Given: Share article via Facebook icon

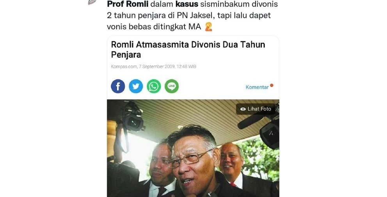Looking at the screenshot, I should pos(118,86).
